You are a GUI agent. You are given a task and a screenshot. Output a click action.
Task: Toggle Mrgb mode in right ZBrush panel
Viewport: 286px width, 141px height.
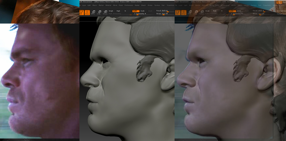(x=207, y=11)
